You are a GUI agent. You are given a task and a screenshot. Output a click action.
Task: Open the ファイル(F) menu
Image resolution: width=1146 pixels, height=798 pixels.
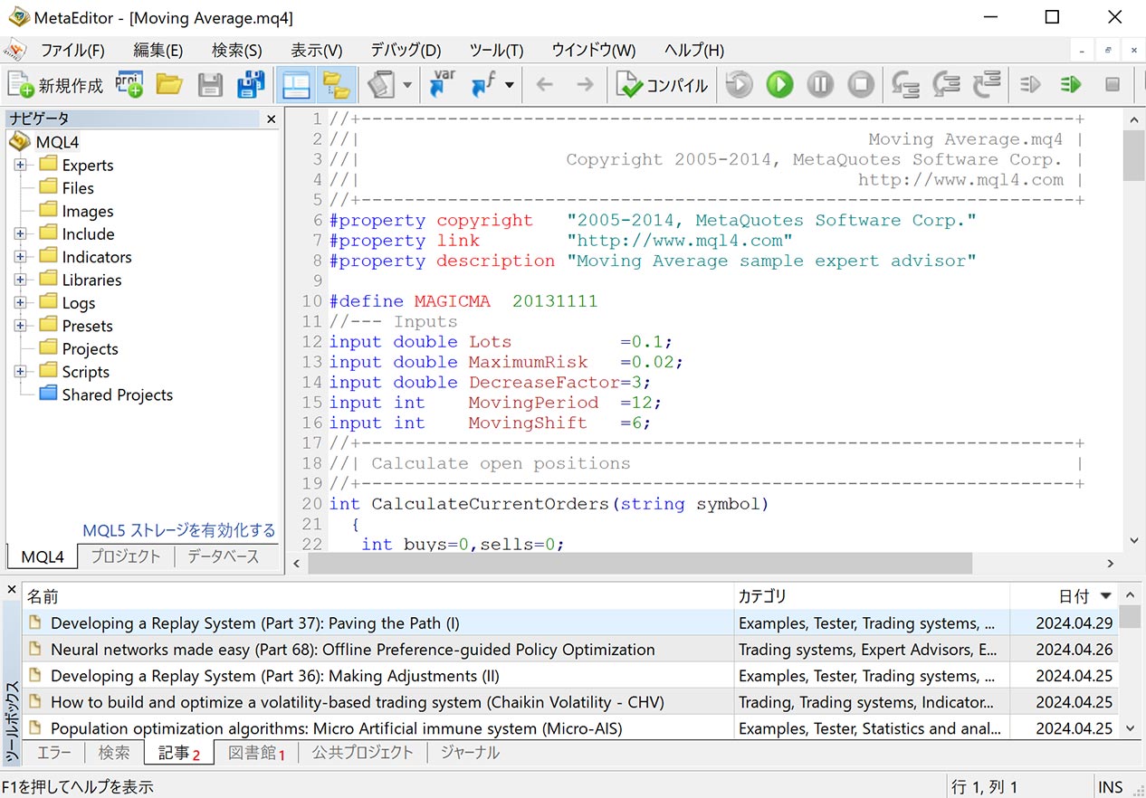[x=72, y=50]
